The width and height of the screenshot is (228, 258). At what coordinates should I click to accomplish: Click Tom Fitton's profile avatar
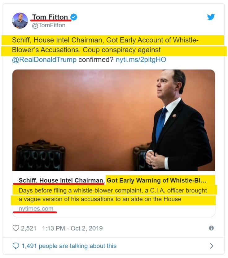(20, 20)
